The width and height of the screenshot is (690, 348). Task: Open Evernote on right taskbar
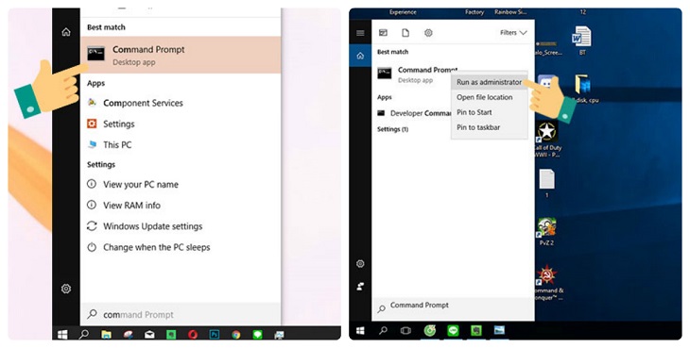pos(475,330)
